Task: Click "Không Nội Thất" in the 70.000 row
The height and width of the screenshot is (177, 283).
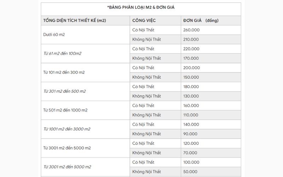Action: pos(146,153)
